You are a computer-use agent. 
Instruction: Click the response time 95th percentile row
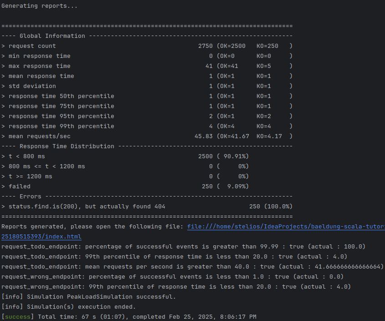click(62, 116)
